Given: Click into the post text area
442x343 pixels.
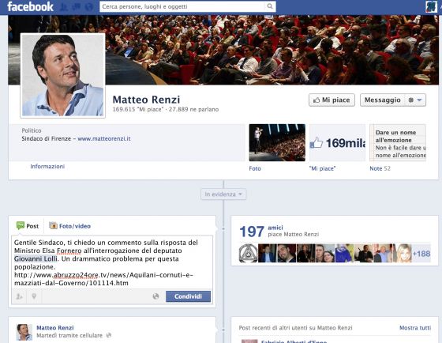Looking at the screenshot, I should 112,262.
